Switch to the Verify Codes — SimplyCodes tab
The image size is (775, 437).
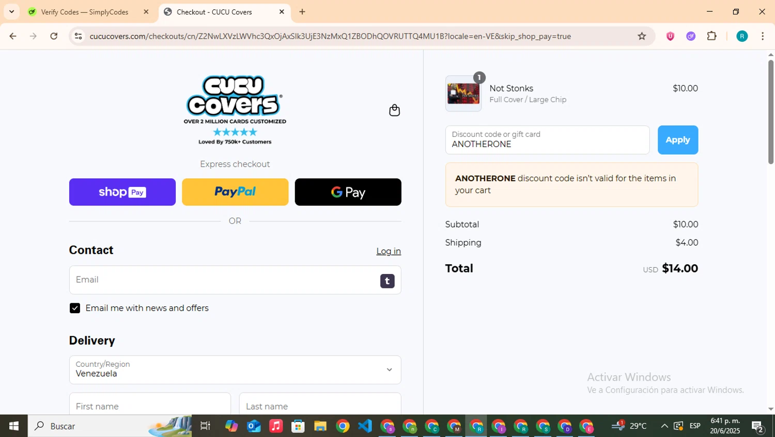(x=85, y=12)
